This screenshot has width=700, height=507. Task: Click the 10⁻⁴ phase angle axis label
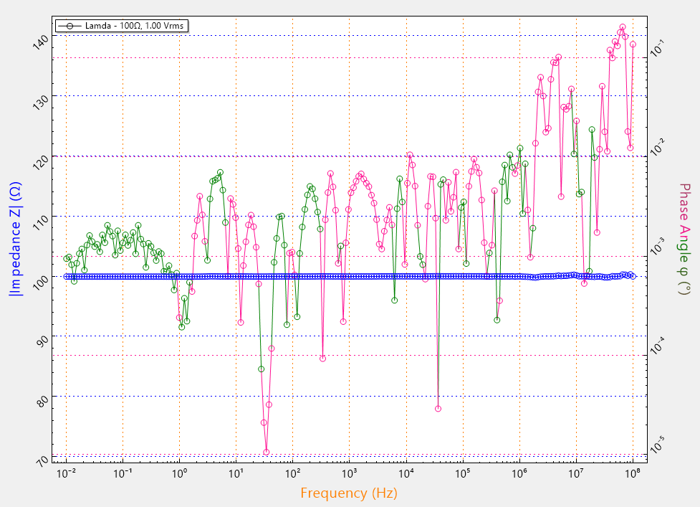(657, 346)
